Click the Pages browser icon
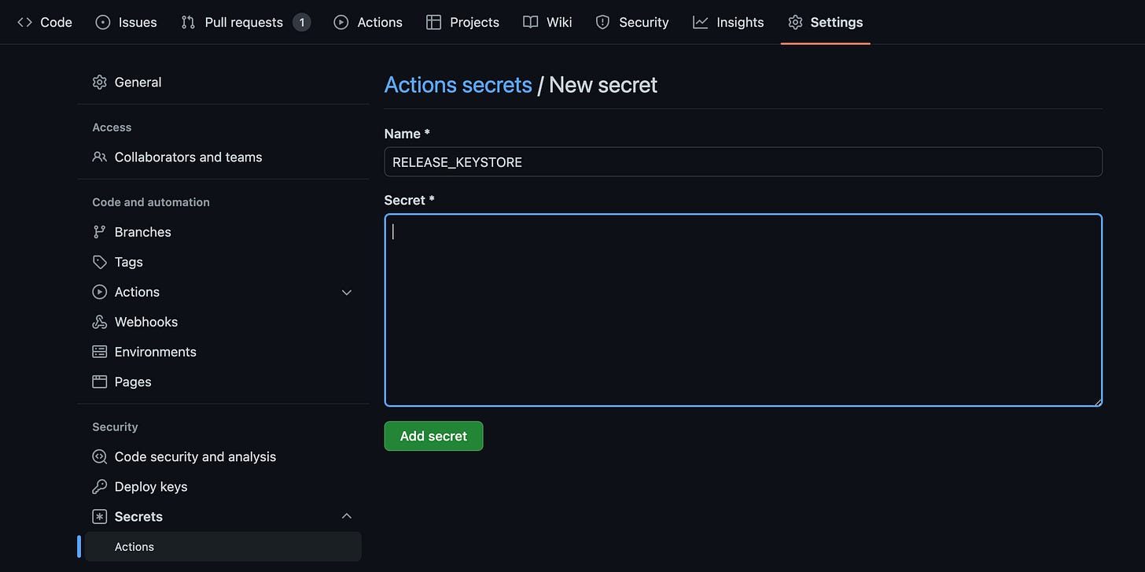The width and height of the screenshot is (1145, 572). click(x=99, y=381)
